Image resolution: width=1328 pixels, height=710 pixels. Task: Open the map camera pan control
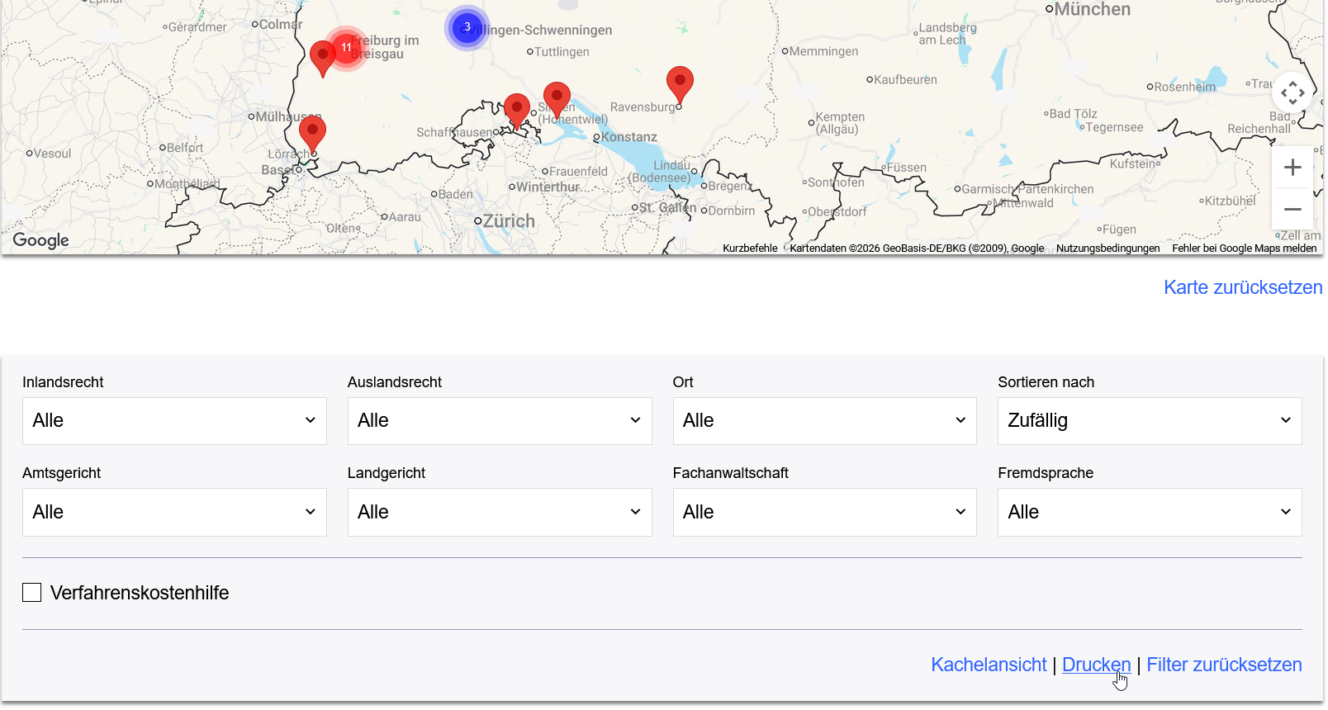point(1292,93)
